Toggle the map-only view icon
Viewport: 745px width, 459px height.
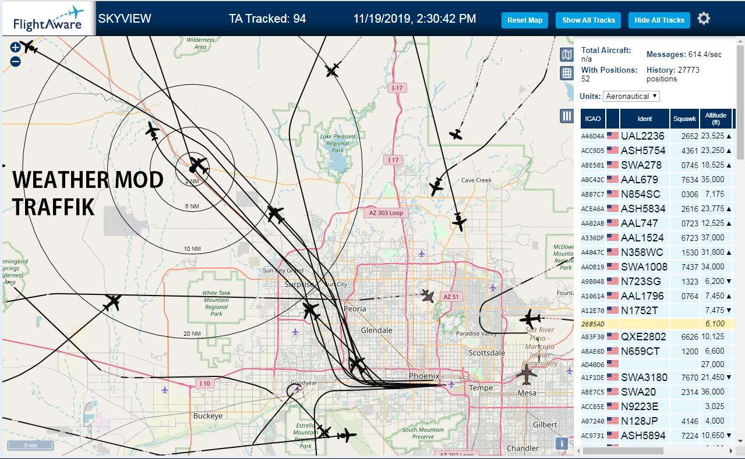click(x=567, y=55)
